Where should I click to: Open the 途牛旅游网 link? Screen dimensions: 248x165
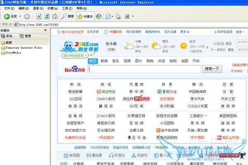[x=167, y=130]
